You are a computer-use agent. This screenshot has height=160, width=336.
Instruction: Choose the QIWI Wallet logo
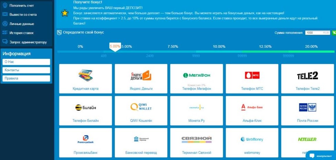[x=141, y=107]
